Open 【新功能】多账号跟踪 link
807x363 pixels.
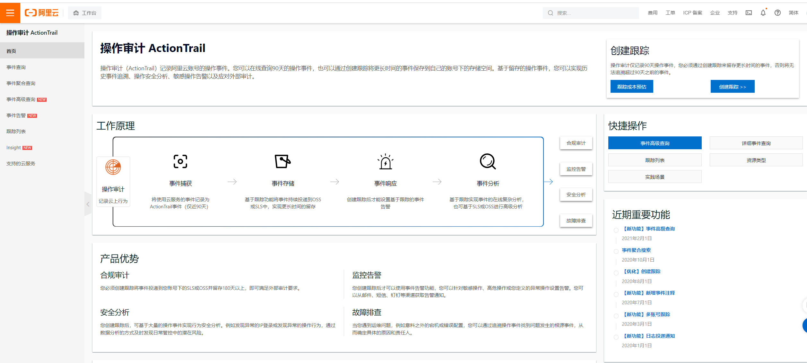[x=646, y=314]
